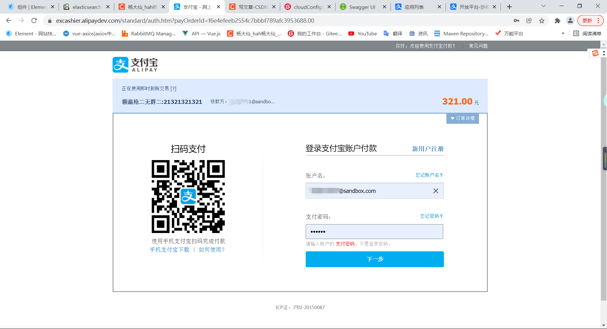Click the Sogou input method icon
The image size is (607, 329).
pos(595,53)
